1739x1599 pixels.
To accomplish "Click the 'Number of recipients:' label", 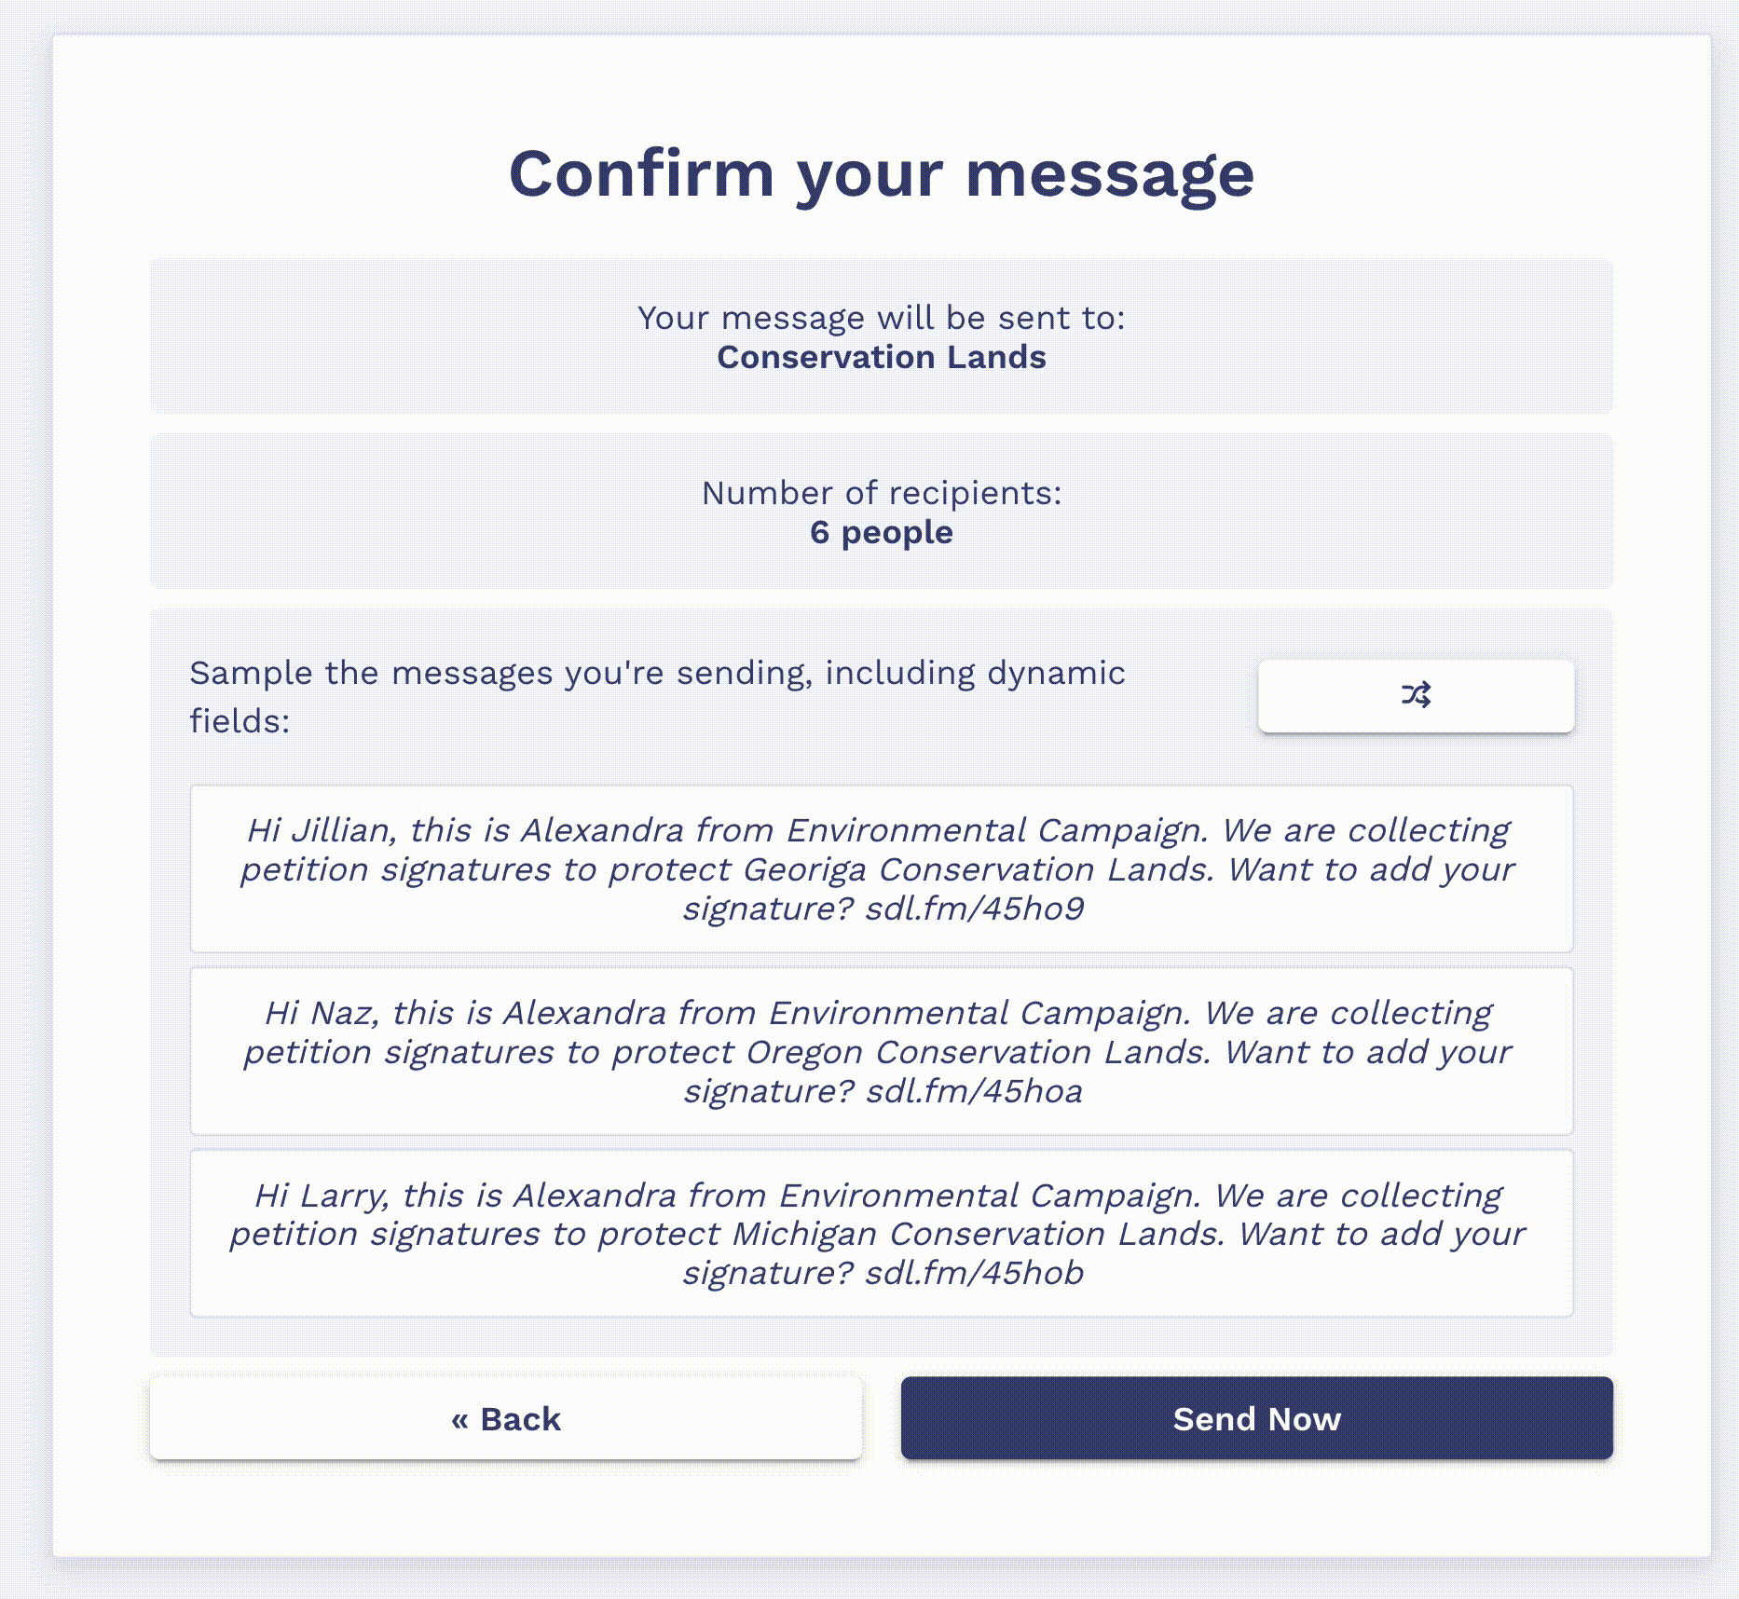I will pyautogui.click(x=882, y=494).
